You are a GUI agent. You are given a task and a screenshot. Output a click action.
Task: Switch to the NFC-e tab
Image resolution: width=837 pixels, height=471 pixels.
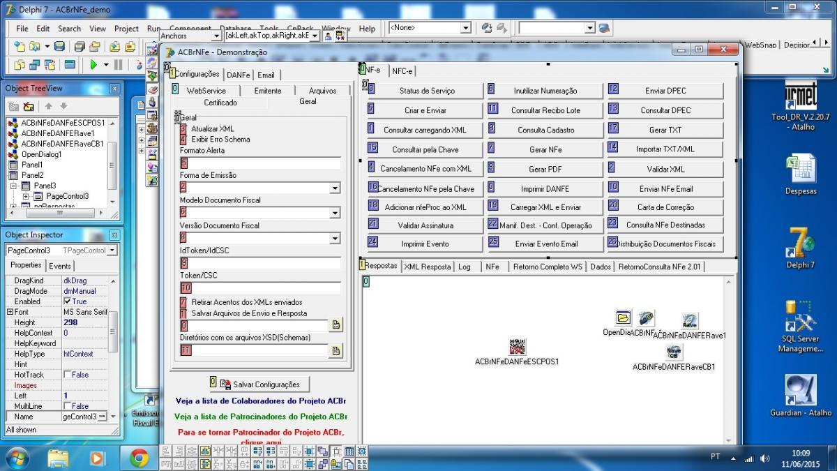coord(402,71)
